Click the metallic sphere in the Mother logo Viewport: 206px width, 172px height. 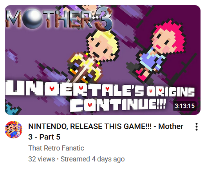33,18
